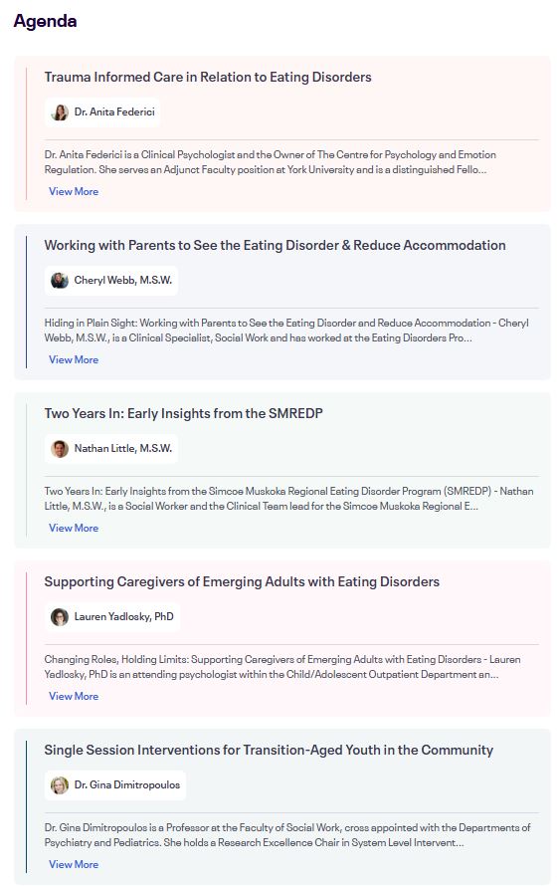Viewport: 559px width, 886px height.
Task: Click the Trauma Informed Care session title
Action: [x=208, y=77]
